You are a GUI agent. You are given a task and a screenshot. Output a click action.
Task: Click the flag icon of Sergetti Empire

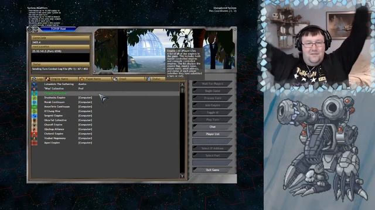pos(34,116)
